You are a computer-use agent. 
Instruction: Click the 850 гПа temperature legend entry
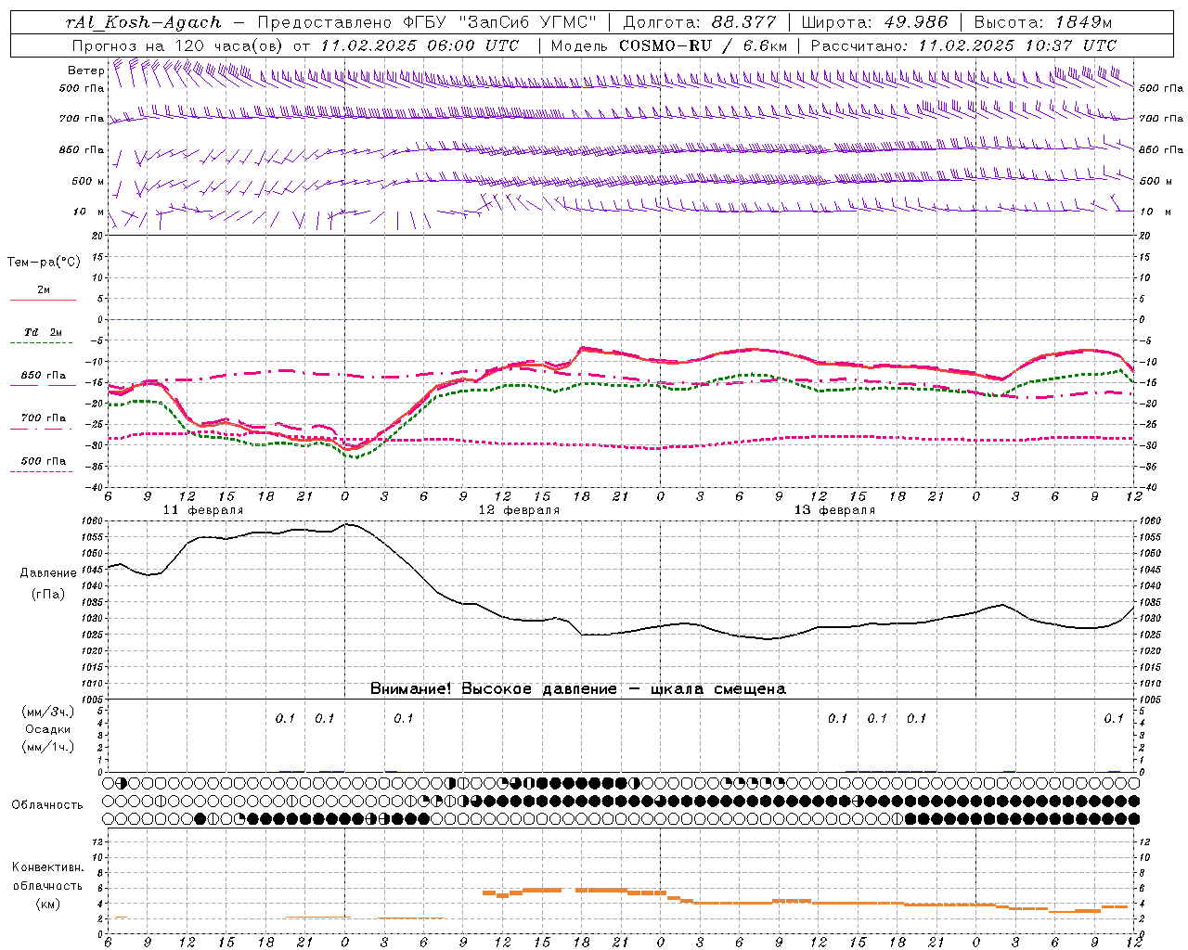pos(44,376)
